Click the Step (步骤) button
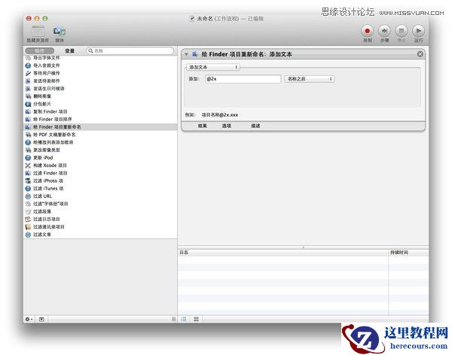The height and width of the screenshot is (355, 452). pos(384,31)
